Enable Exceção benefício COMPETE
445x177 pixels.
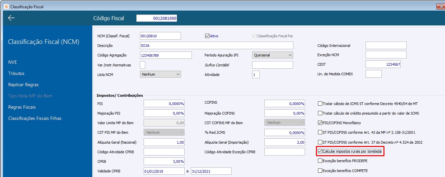[320, 171]
